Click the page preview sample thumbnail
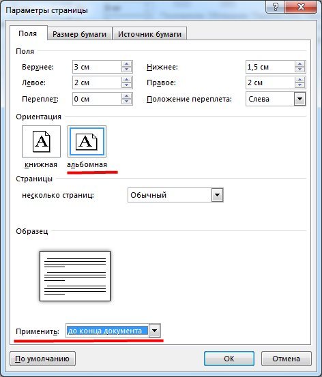The image size is (322, 377). [75, 276]
